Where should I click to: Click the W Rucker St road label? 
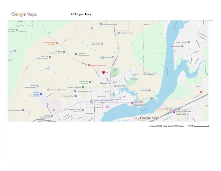[x=107, y=91]
